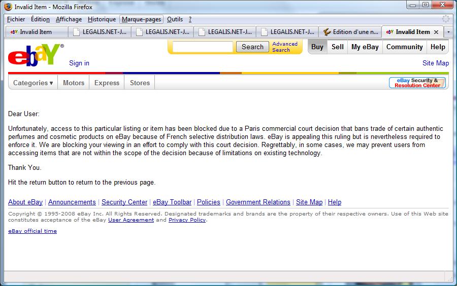This screenshot has height=286, width=457.
Task: Select the Buy tab
Action: (x=317, y=47)
